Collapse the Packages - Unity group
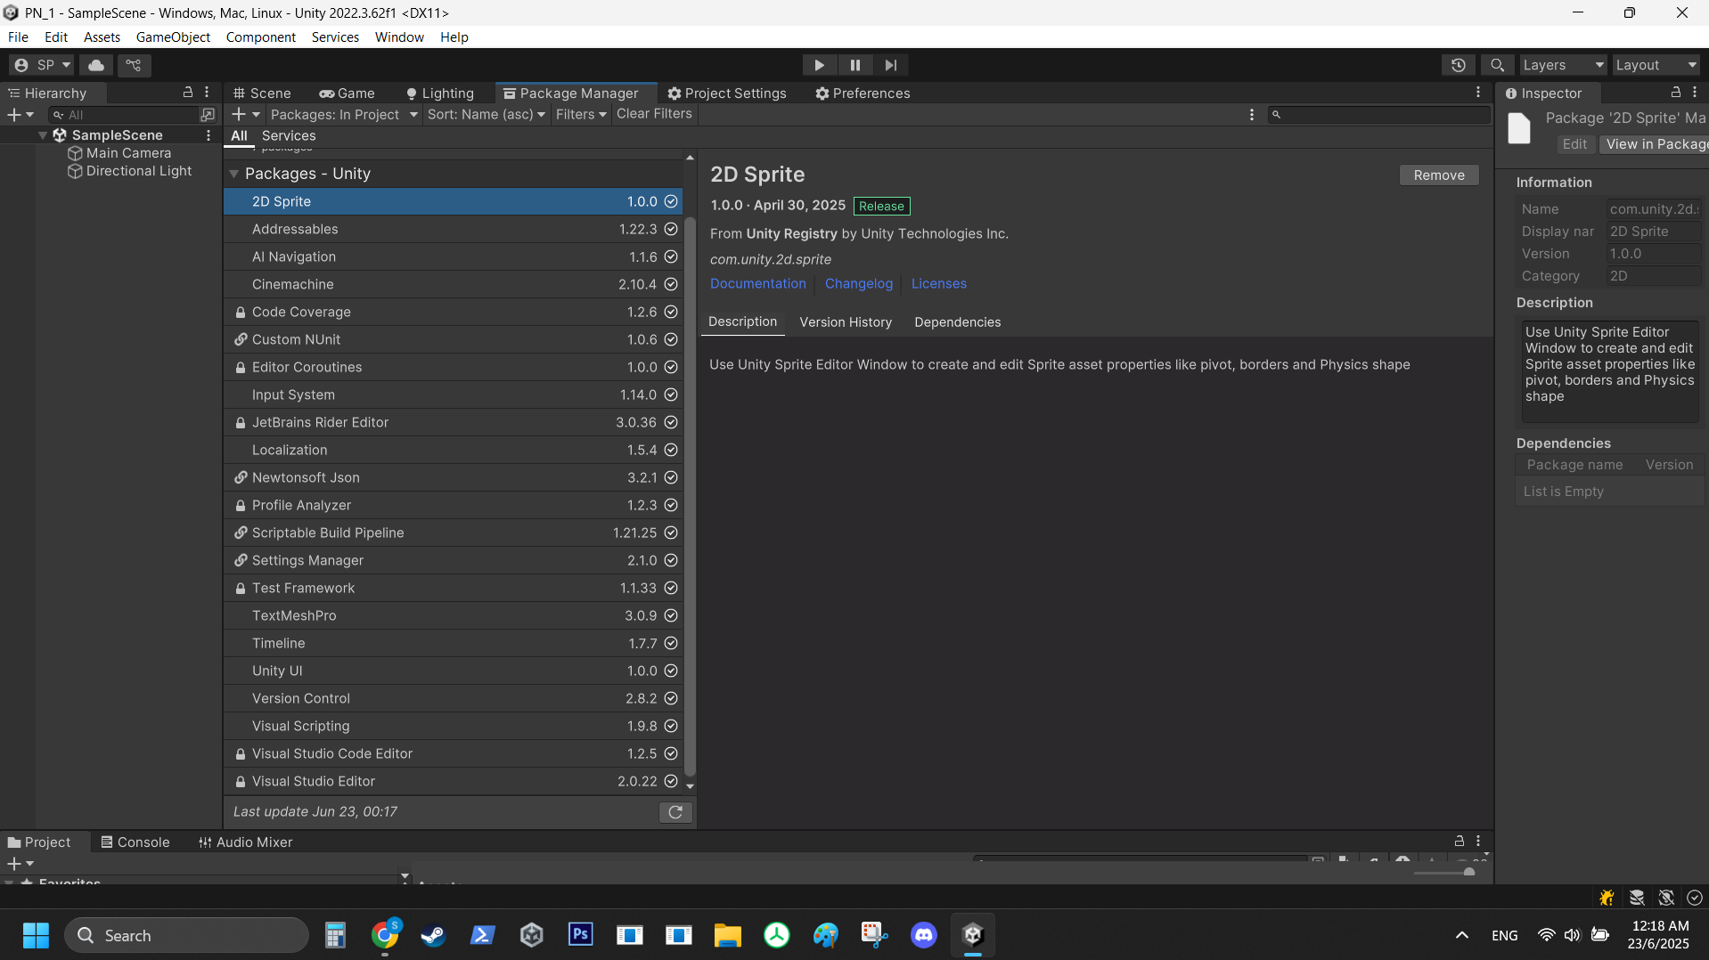The height and width of the screenshot is (960, 1709). (x=234, y=174)
